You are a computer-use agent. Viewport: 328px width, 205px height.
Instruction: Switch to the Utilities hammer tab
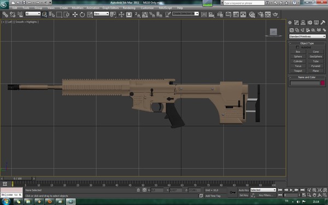[323, 22]
